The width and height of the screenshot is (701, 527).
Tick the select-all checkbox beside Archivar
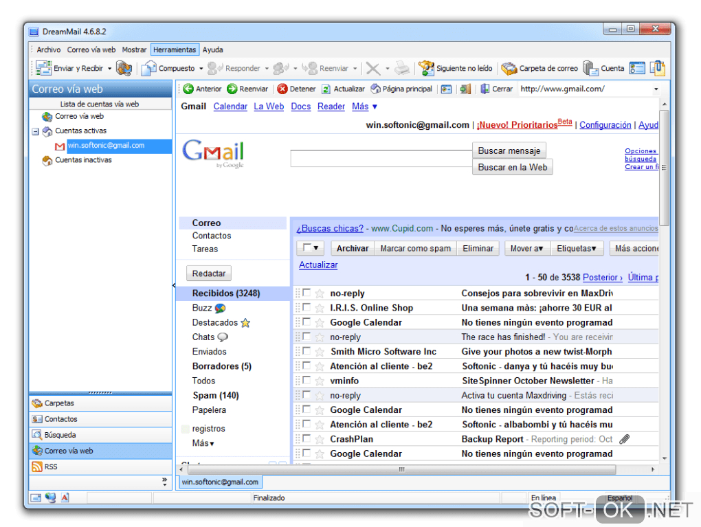click(307, 247)
